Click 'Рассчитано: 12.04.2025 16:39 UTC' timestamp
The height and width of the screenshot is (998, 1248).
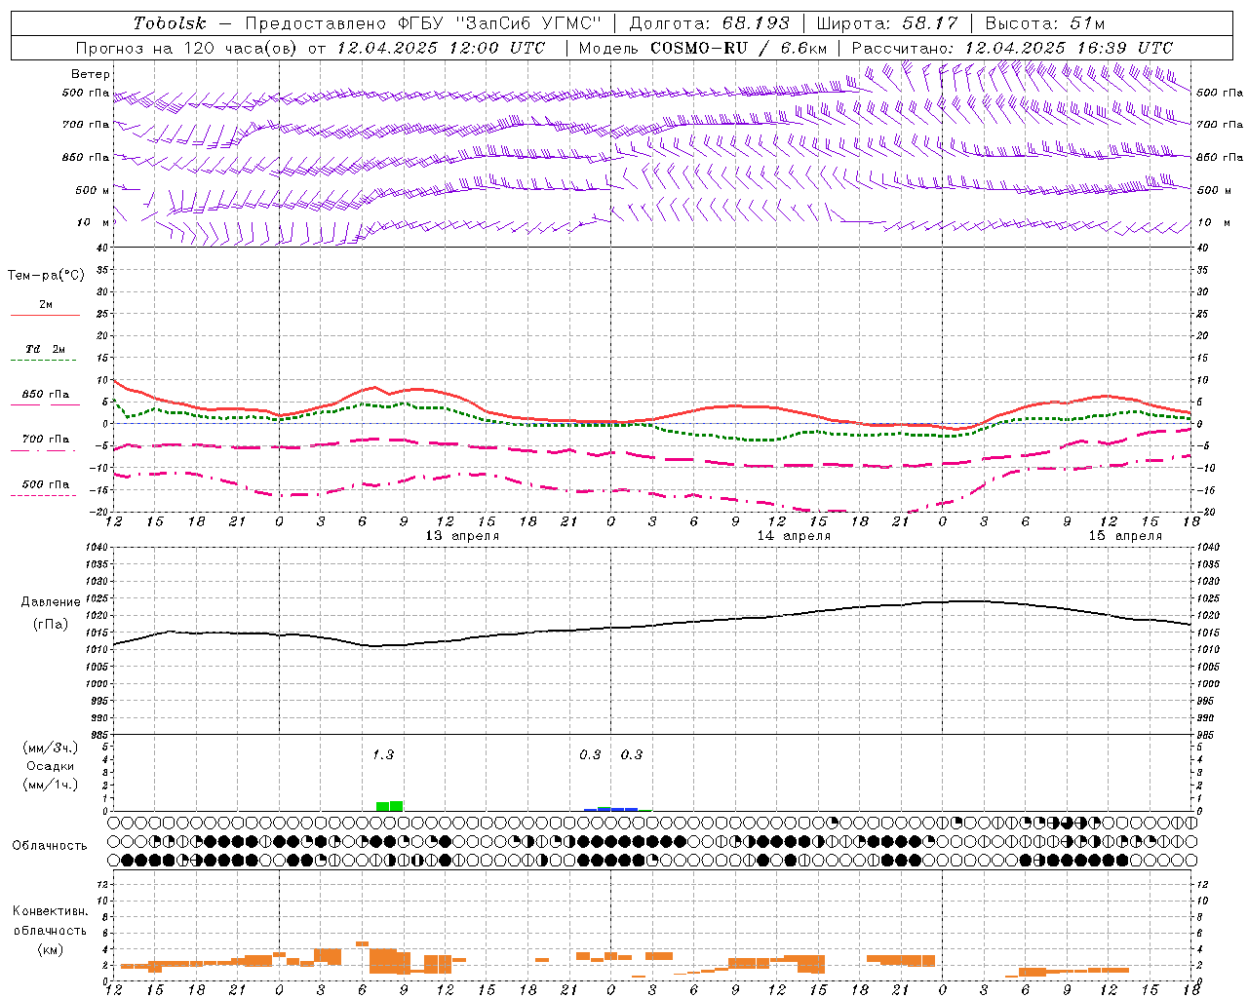point(1012,48)
